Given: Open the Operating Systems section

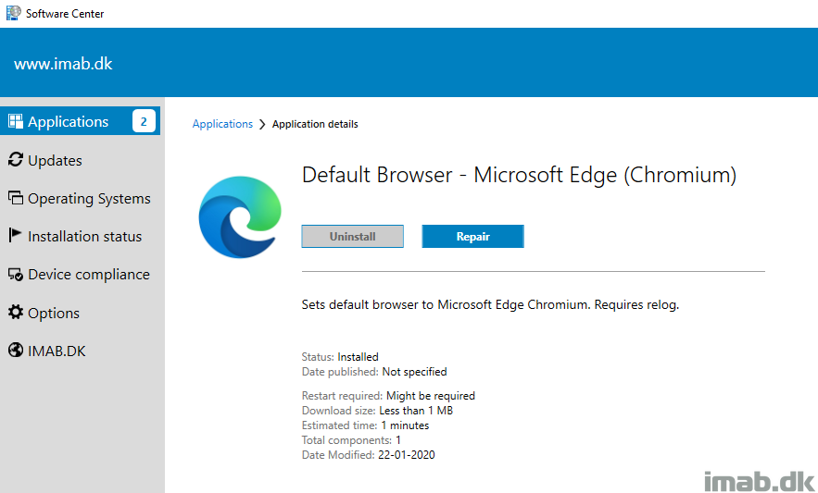Looking at the screenshot, I should click(x=89, y=198).
